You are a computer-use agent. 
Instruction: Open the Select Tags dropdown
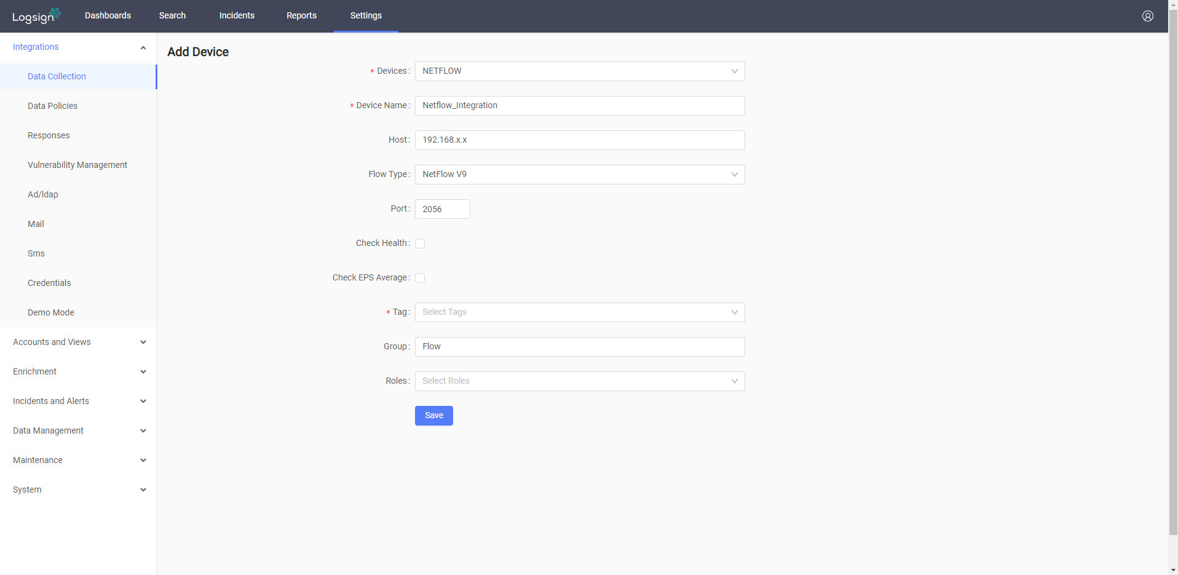point(579,312)
